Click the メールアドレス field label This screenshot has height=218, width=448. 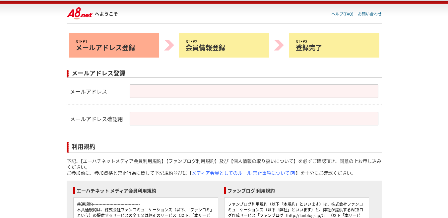[x=89, y=92]
